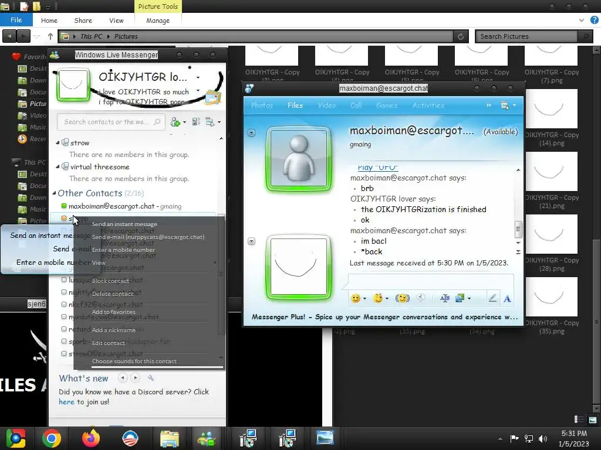Image resolution: width=601 pixels, height=450 pixels.
Task: Click the 'here' Discord link
Action: (x=66, y=402)
